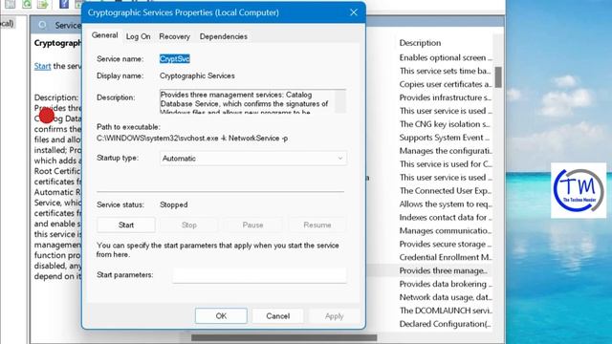The image size is (612, 344).
Task: Select the row 'Declared Configuration(..'
Action: click(x=445, y=324)
